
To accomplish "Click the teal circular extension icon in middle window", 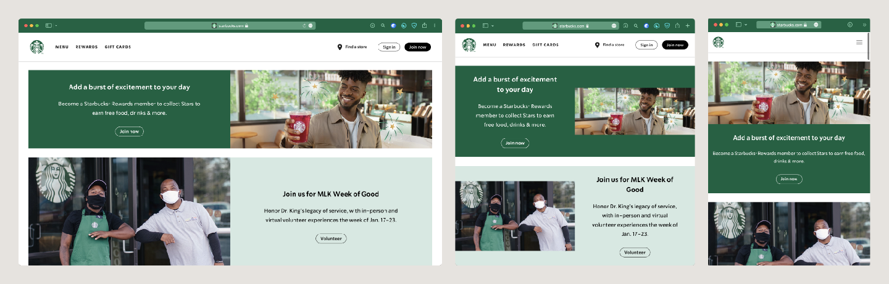I will pyautogui.click(x=657, y=26).
